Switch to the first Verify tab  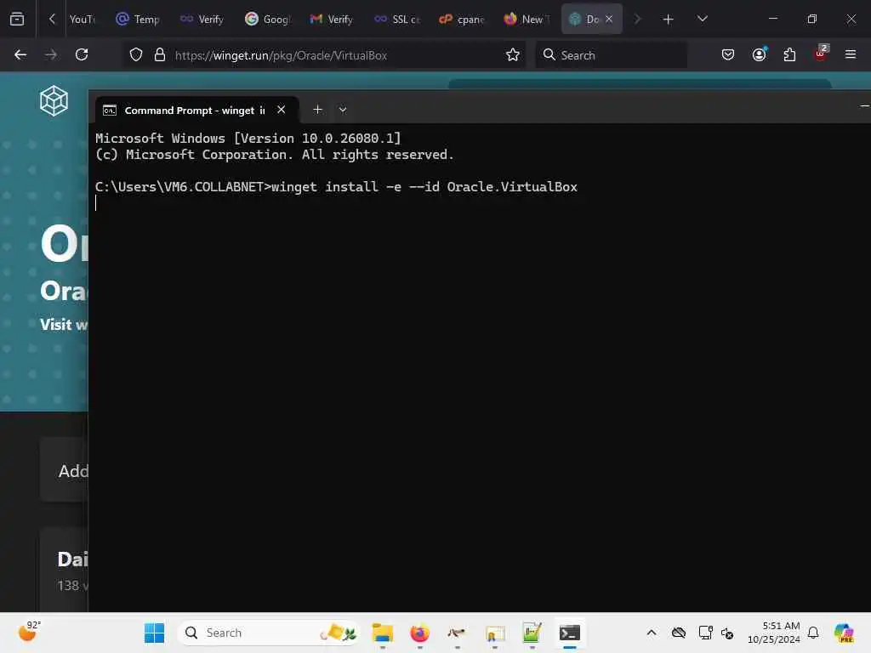[x=202, y=19]
